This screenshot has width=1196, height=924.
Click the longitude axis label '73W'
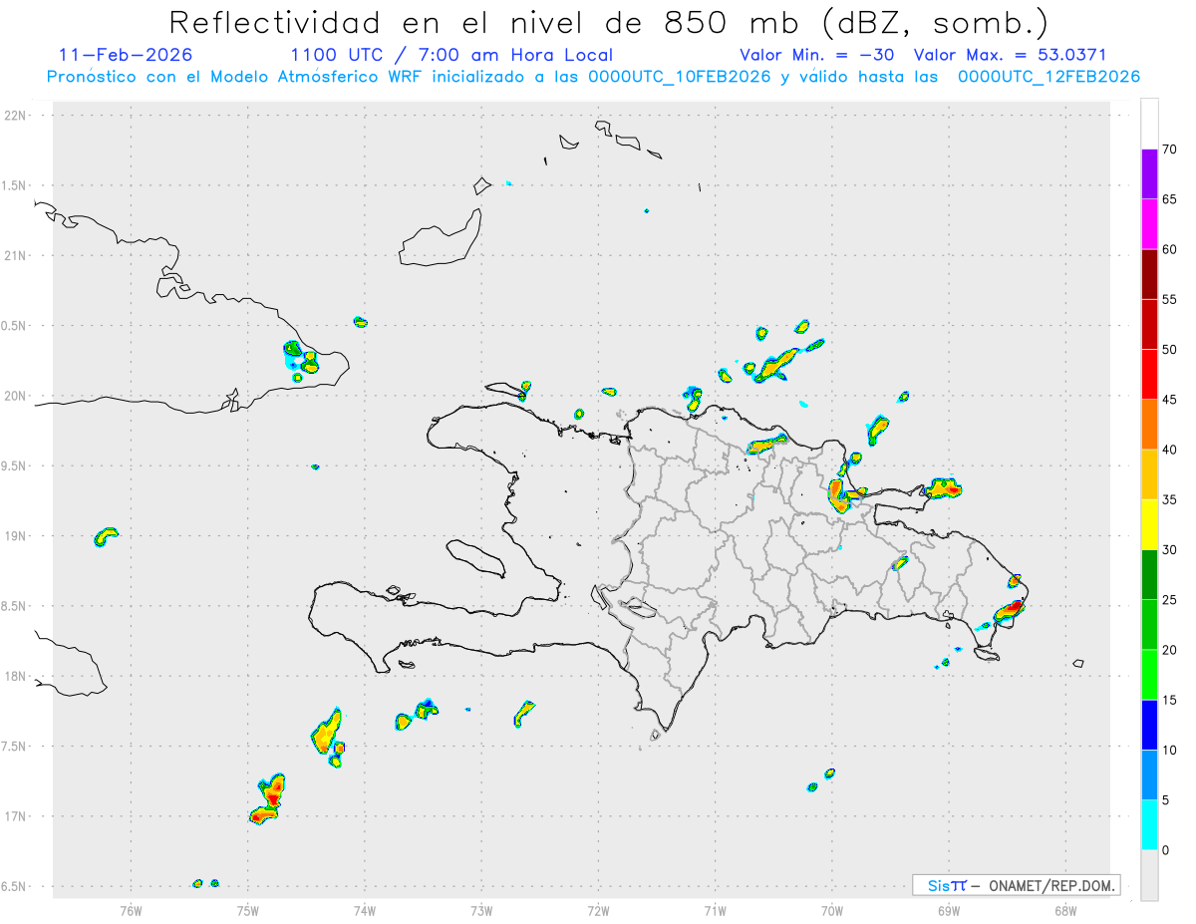(x=481, y=910)
